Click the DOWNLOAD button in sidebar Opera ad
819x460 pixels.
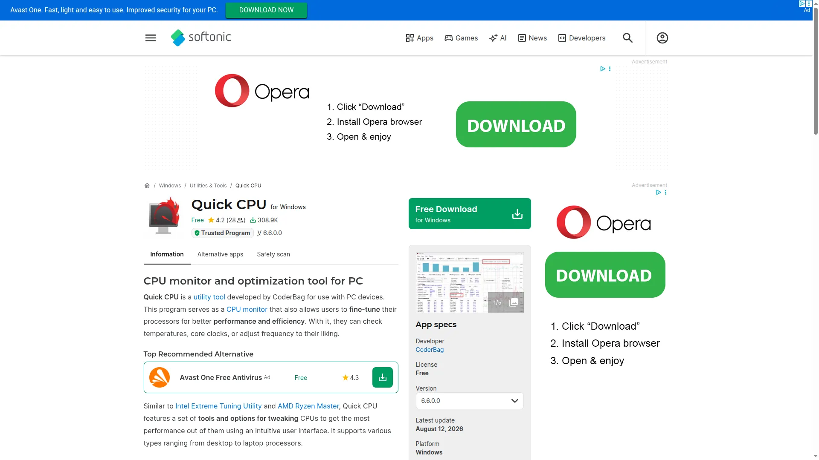[605, 275]
